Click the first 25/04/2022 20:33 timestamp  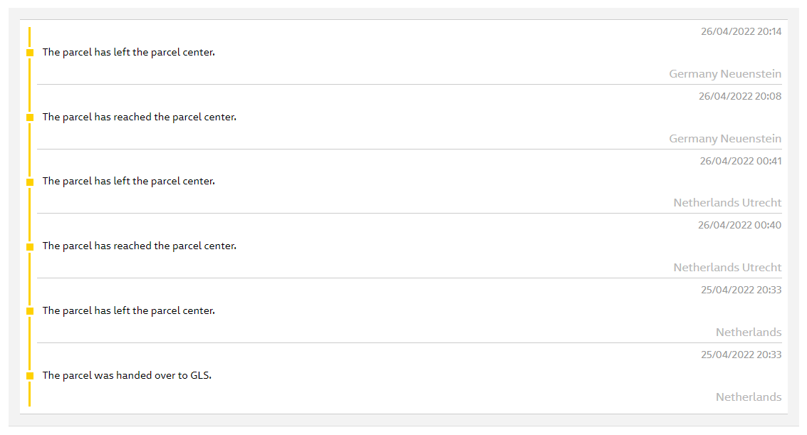741,290
